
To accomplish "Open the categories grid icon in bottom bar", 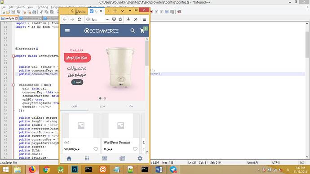I will click(x=87, y=158).
